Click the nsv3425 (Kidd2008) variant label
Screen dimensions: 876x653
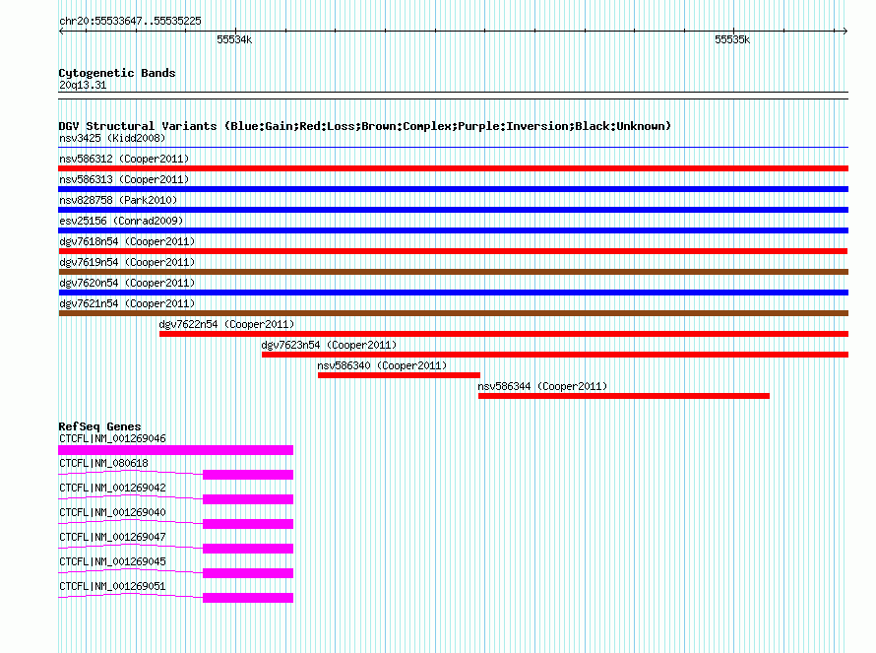pos(112,138)
